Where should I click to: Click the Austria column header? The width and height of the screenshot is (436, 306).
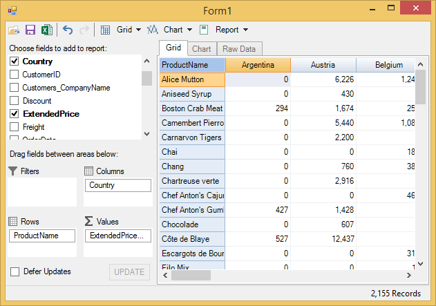[x=323, y=65]
